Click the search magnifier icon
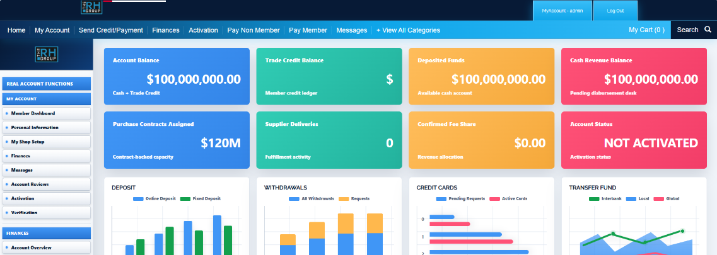The image size is (717, 255). (708, 30)
